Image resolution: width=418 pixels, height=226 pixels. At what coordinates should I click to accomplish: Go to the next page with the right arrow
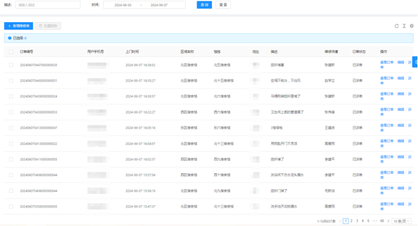(x=388, y=221)
